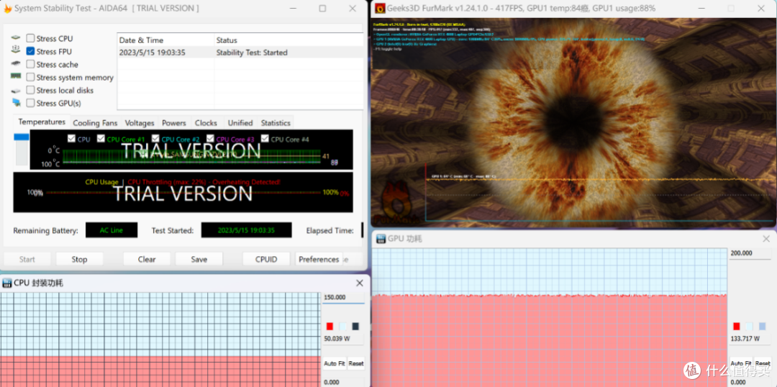This screenshot has width=777, height=387.
Task: Click Auto Fit in GPU 功耗 window
Action: (x=741, y=363)
